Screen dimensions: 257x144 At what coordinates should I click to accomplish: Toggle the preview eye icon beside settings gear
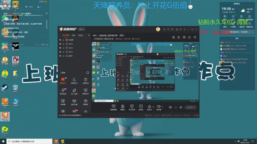[x=176, y=107]
